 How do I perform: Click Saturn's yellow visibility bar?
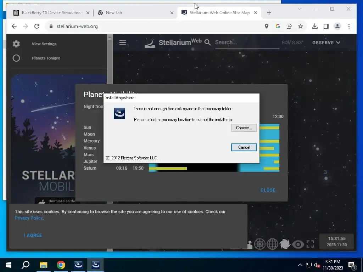[x=168, y=169]
